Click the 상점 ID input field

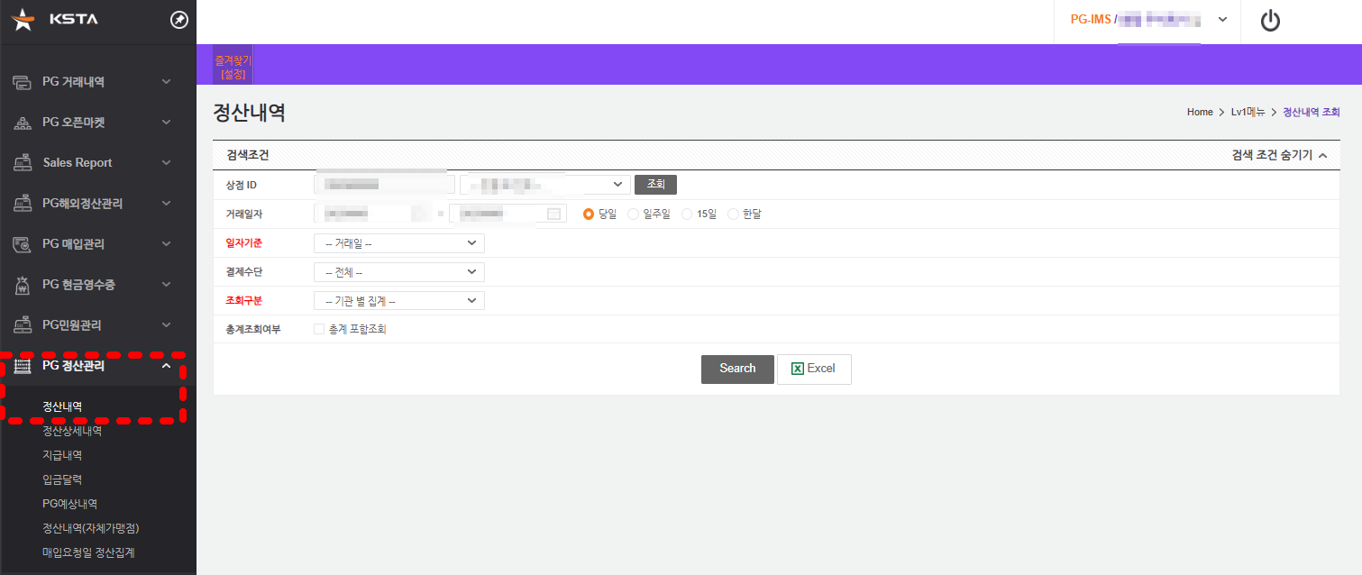pyautogui.click(x=384, y=185)
